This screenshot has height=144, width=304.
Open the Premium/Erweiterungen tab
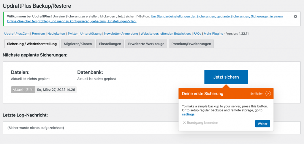(x=191, y=44)
